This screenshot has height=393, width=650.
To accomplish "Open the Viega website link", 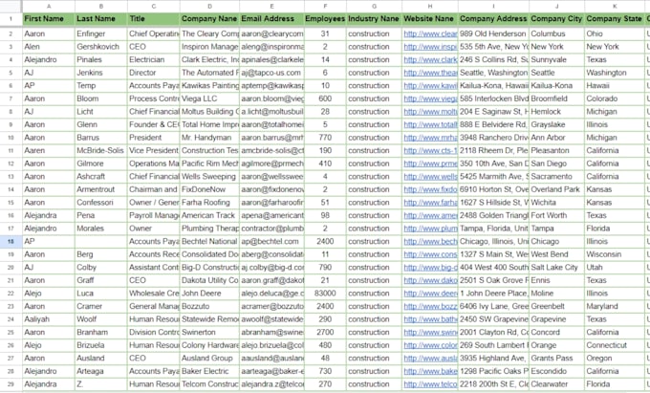I will pyautogui.click(x=430, y=98).
